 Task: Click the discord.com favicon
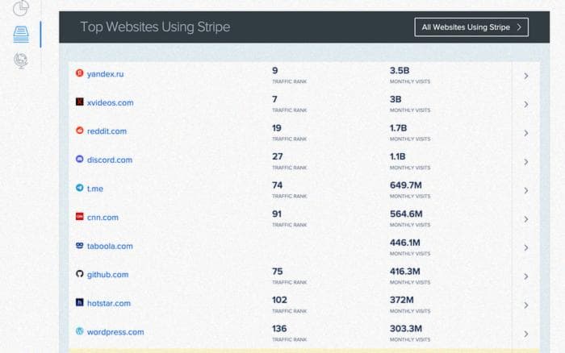pyautogui.click(x=80, y=159)
